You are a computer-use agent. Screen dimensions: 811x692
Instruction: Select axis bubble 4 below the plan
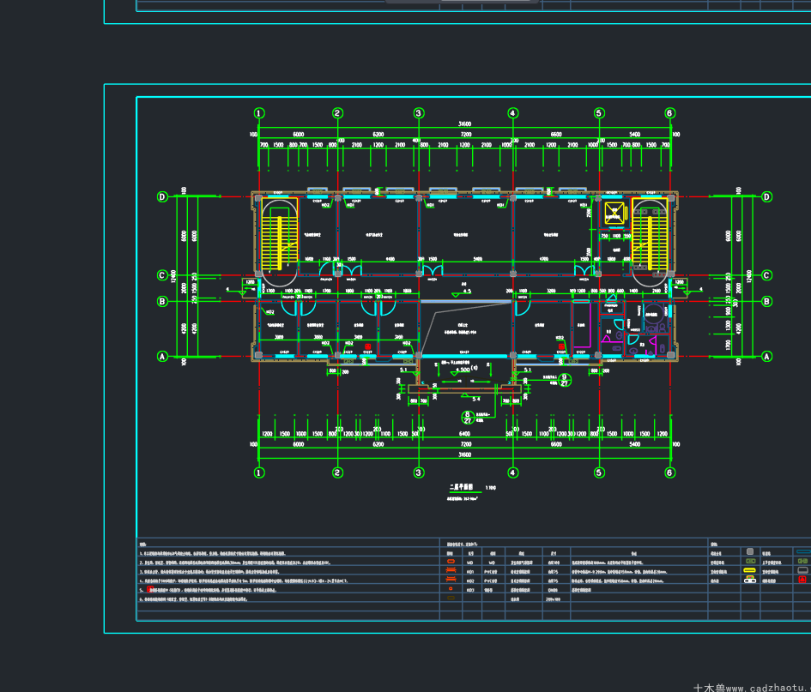[513, 472]
